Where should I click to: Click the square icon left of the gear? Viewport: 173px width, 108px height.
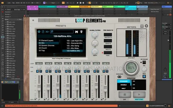tap(142, 26)
